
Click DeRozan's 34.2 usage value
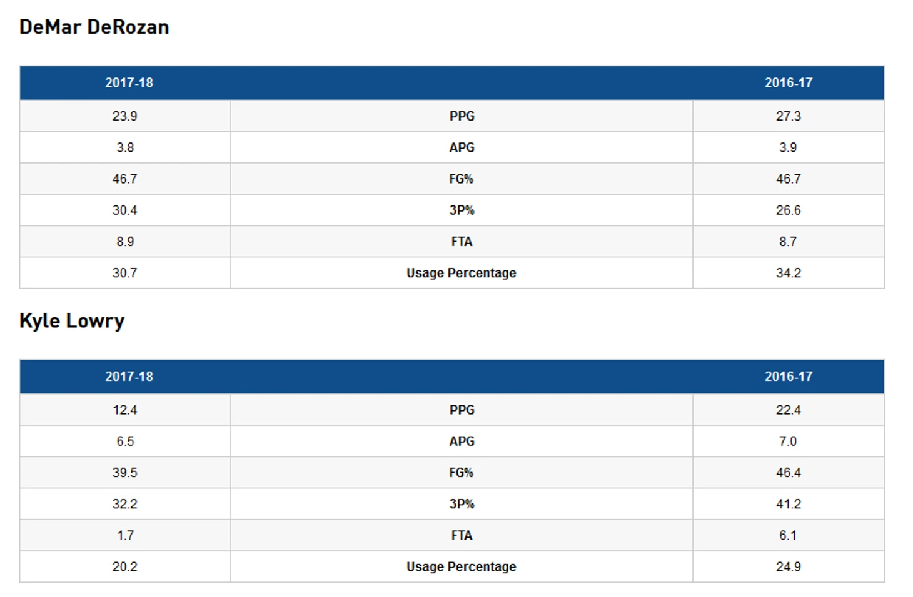tap(789, 273)
